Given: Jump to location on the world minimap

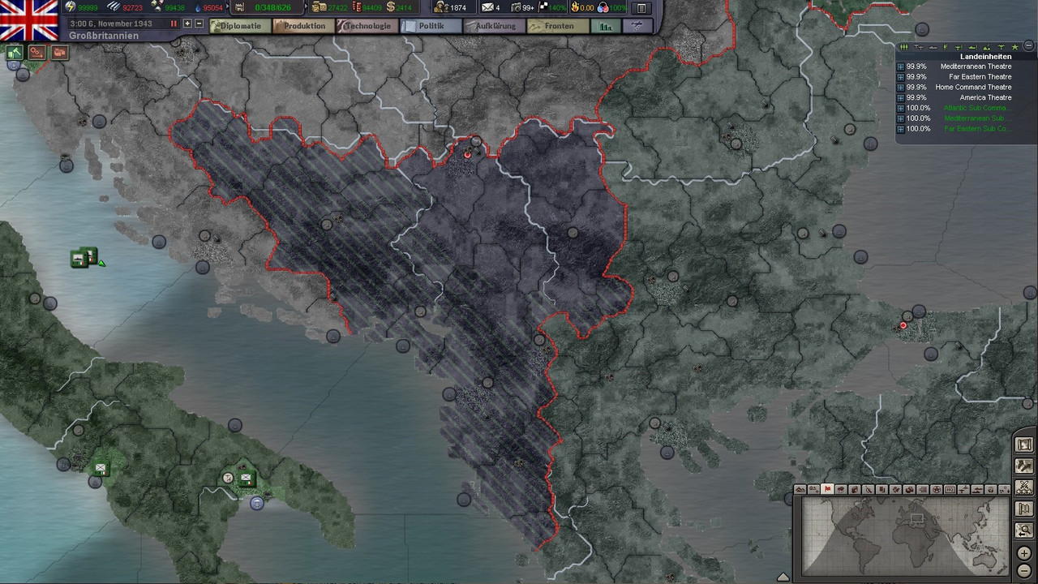Looking at the screenshot, I should point(903,536).
